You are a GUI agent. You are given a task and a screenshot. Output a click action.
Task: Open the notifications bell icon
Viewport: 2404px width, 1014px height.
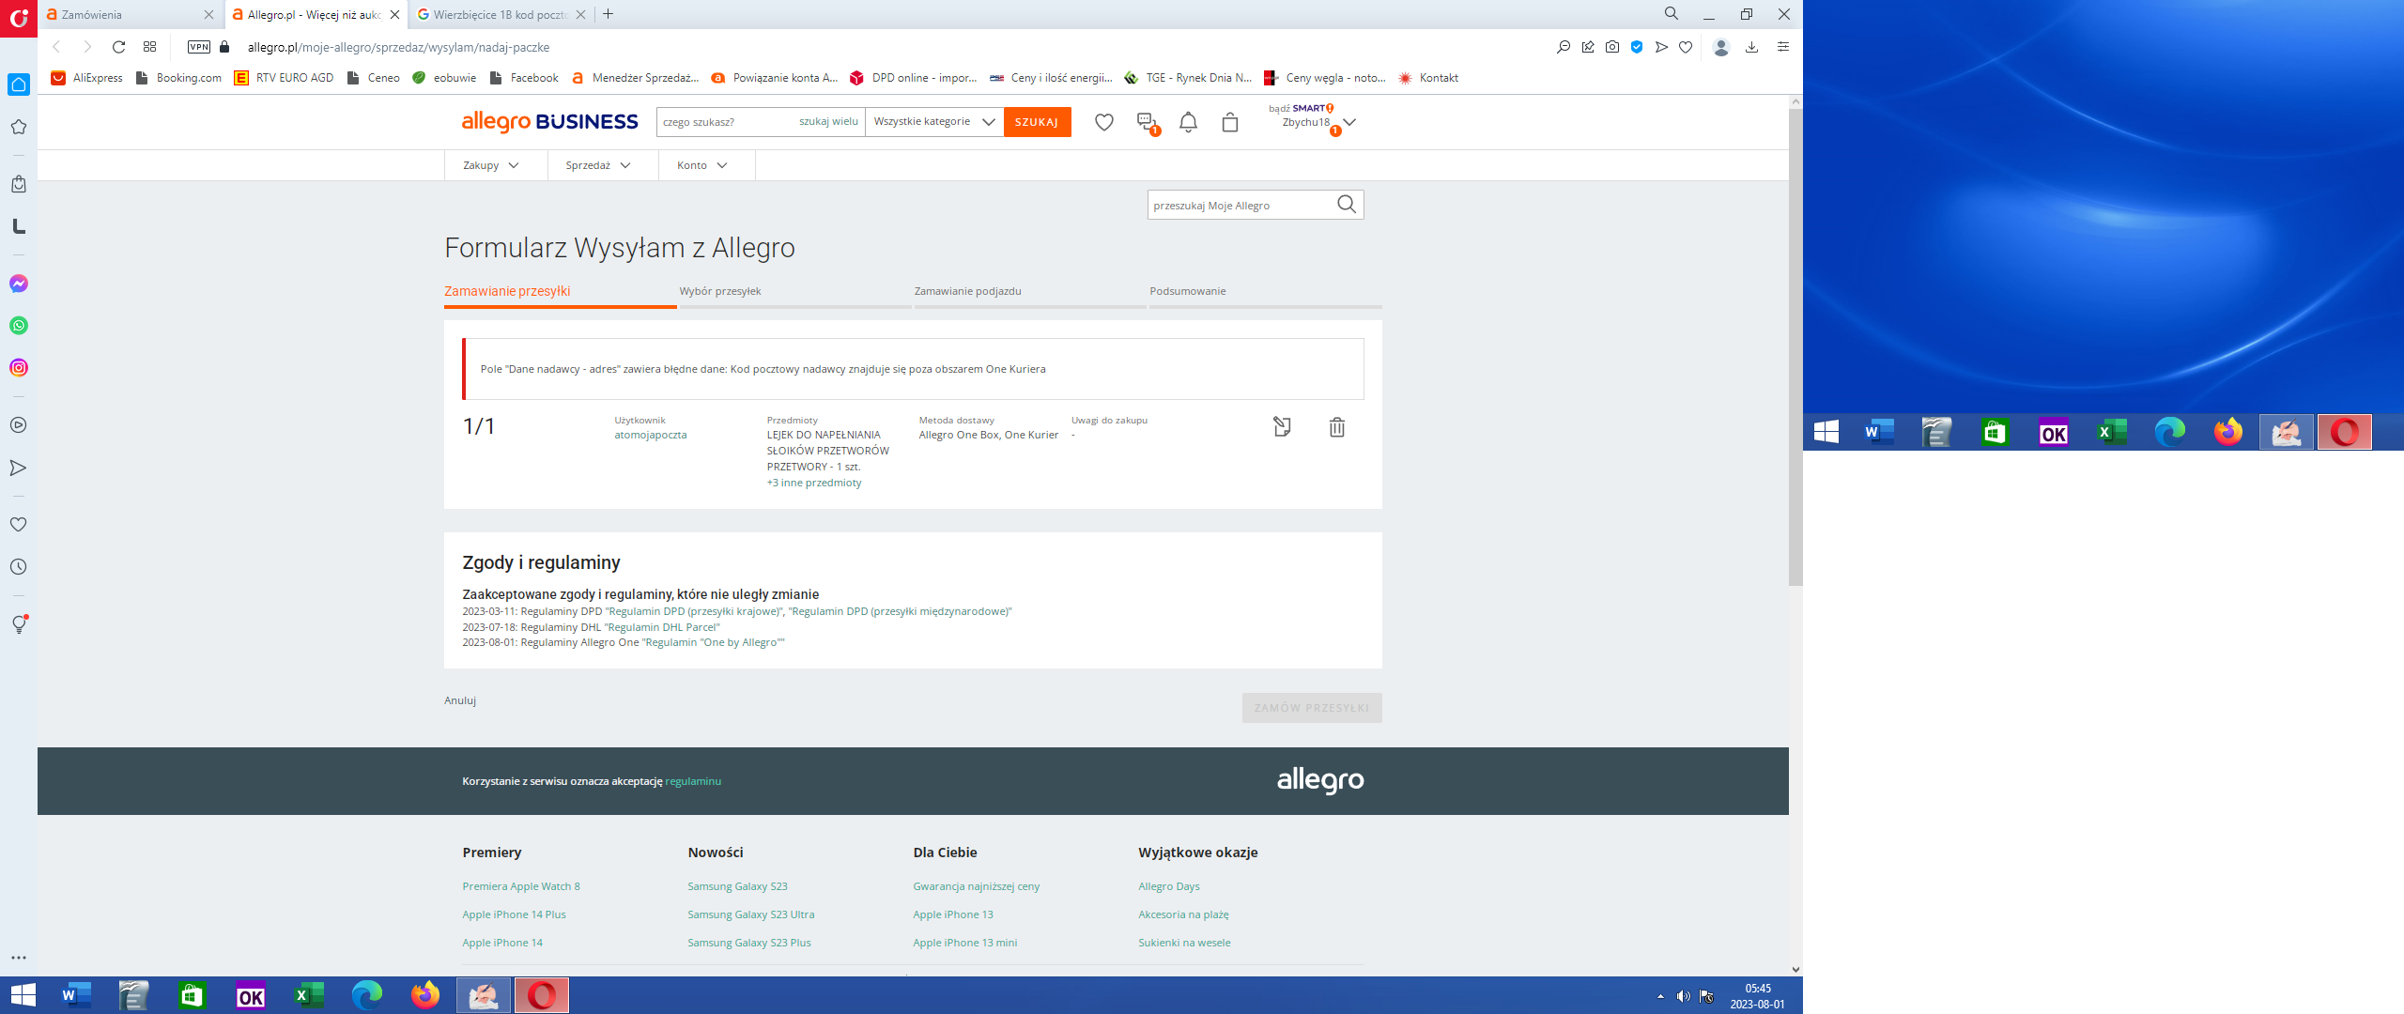pos(1188,122)
